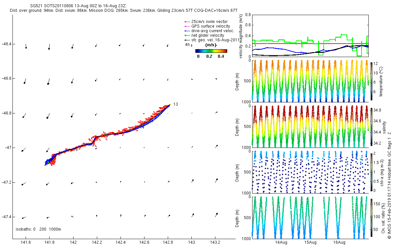Screen dimensions: 394x246
Task: Click the chl-a depth profile panel
Action: point(310,172)
